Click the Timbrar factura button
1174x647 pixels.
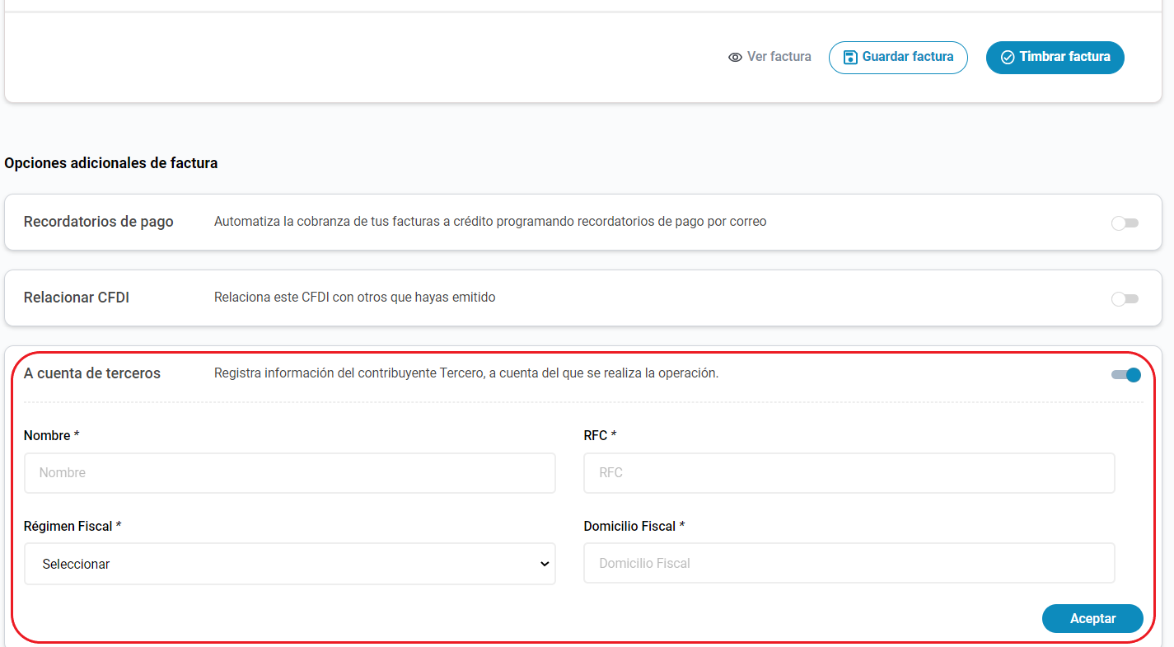tap(1055, 58)
